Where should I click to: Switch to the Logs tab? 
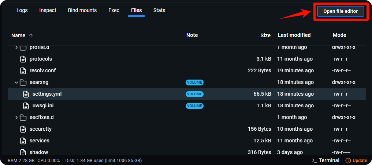22,10
